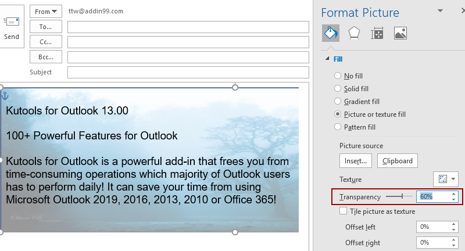Open the Fill & Line tab icon
The height and width of the screenshot is (251, 465).
pyautogui.click(x=331, y=33)
